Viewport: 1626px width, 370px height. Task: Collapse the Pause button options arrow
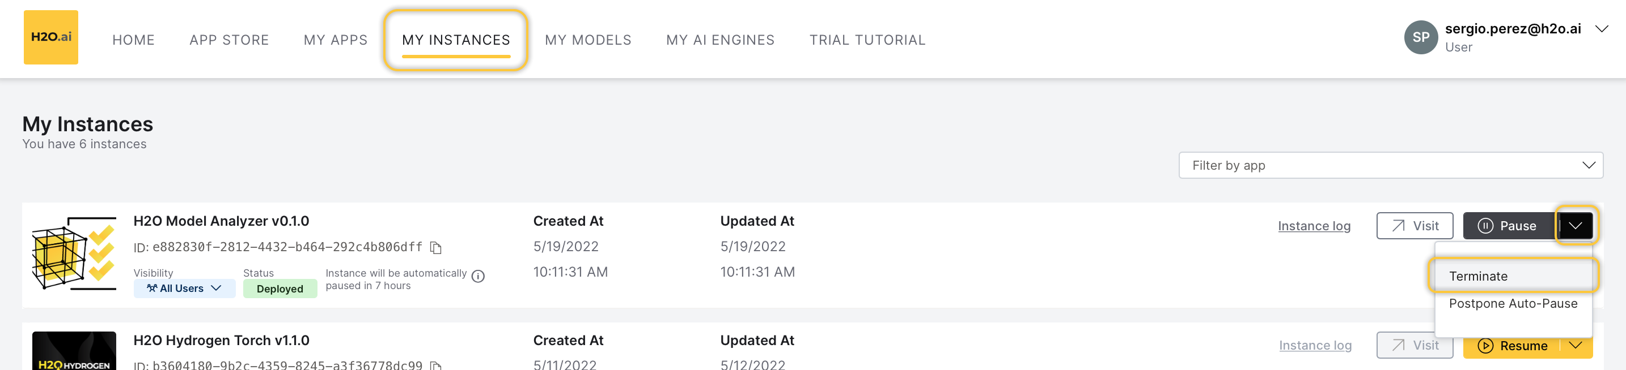pos(1576,226)
